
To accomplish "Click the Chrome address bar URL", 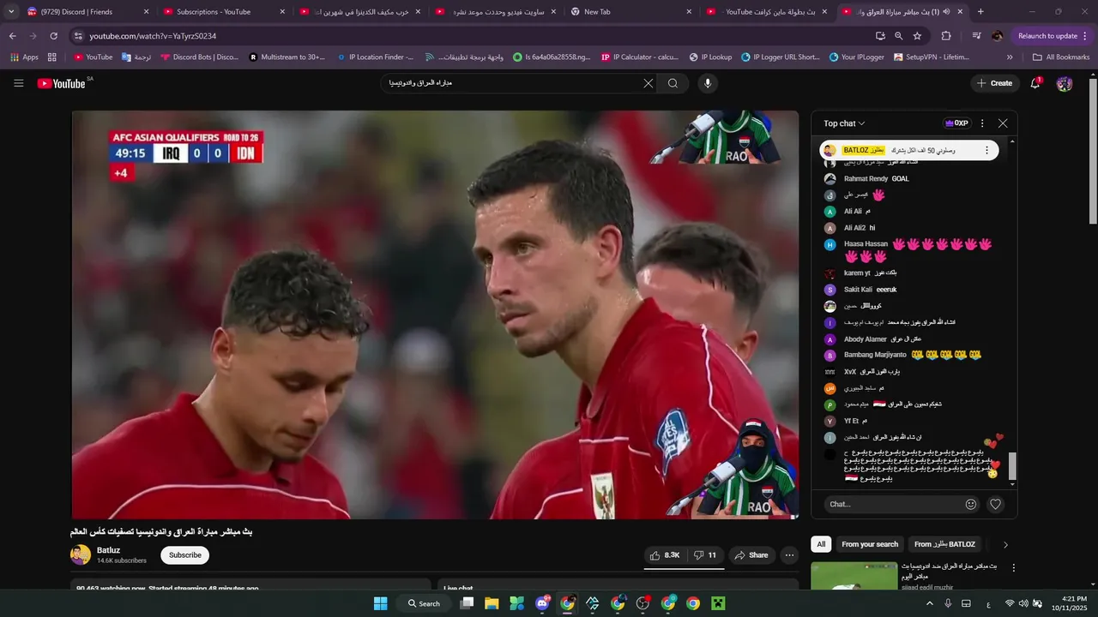I will pyautogui.click(x=153, y=36).
